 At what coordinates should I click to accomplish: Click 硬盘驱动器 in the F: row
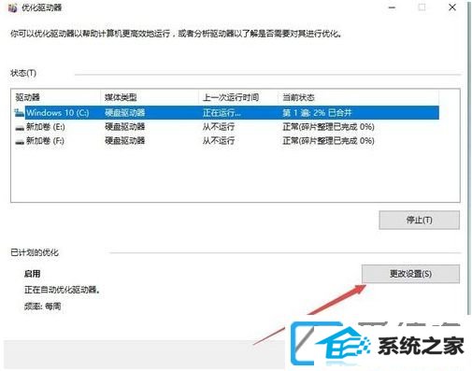(x=124, y=141)
